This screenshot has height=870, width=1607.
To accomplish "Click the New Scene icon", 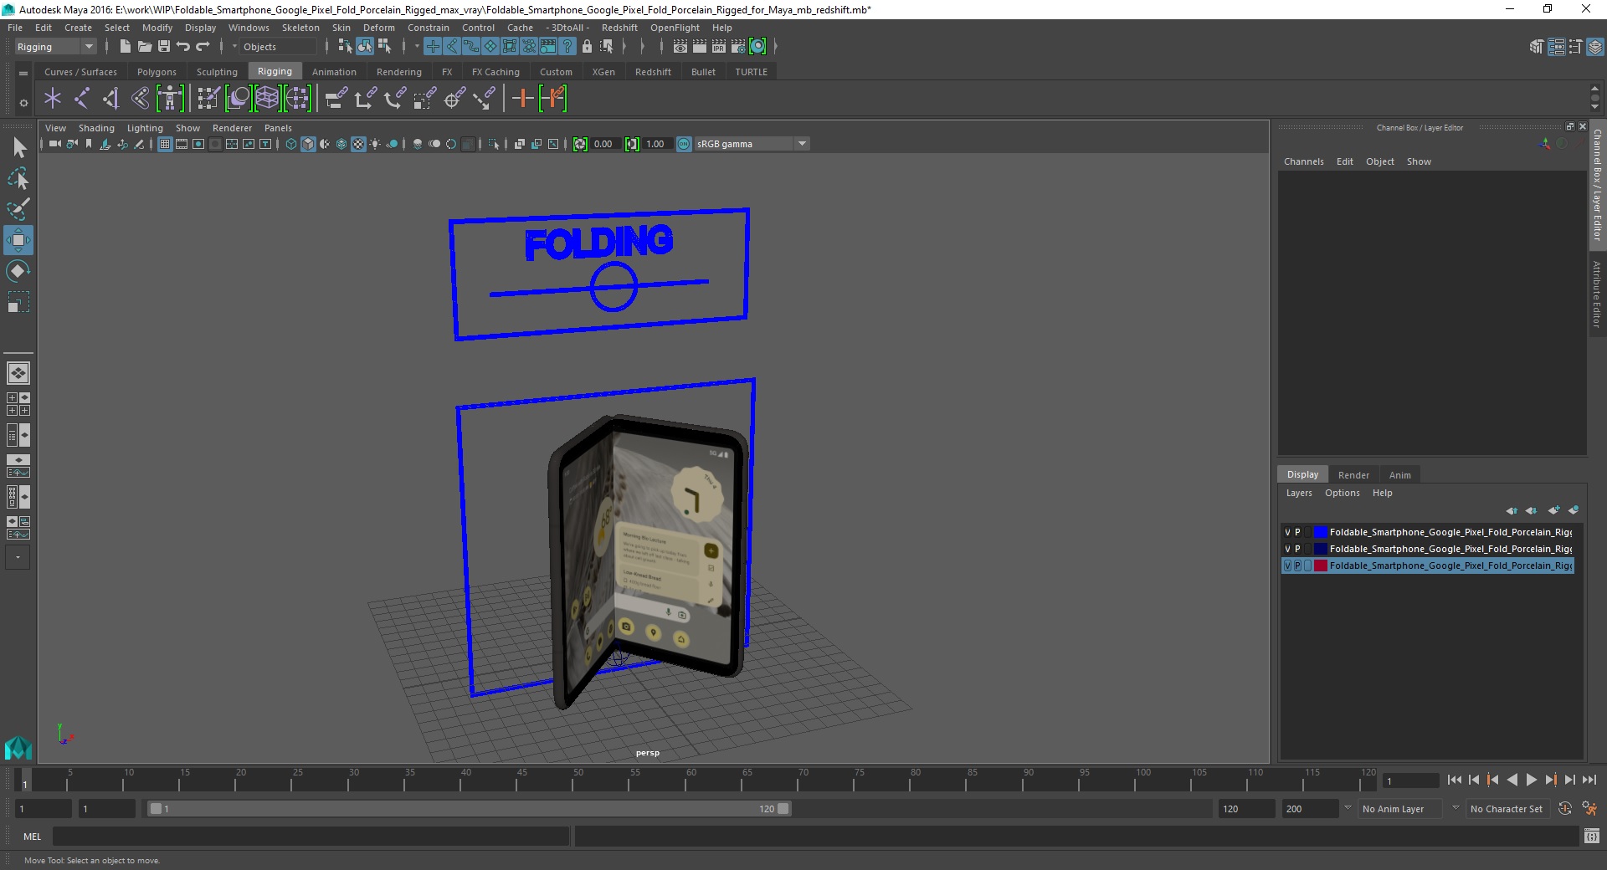I will [x=125, y=47].
